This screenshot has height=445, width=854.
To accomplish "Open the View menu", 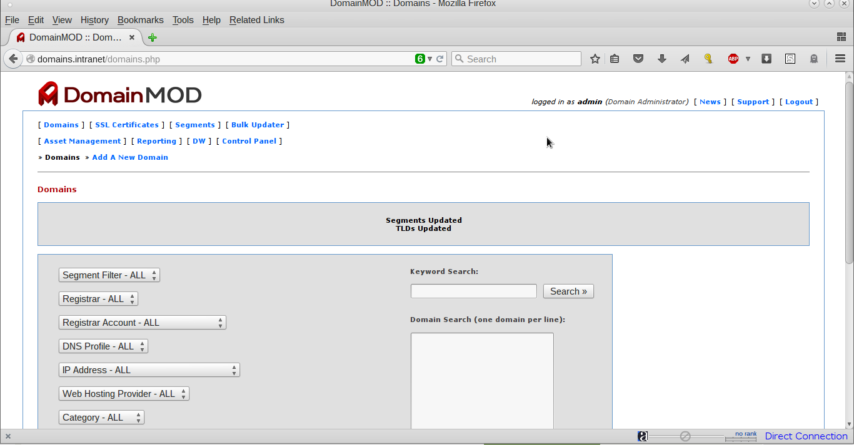I will [x=62, y=20].
